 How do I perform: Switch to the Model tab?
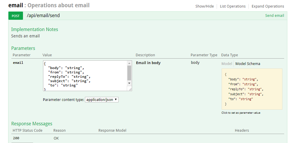227,64
